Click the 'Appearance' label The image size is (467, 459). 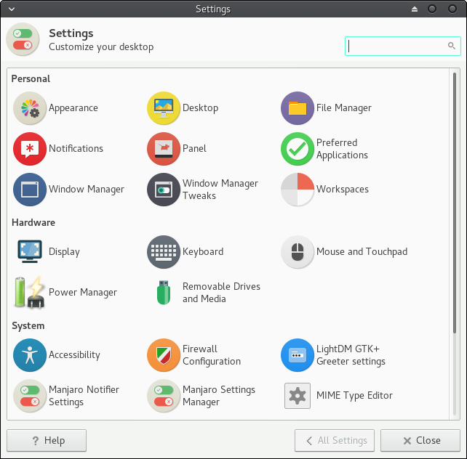(73, 108)
